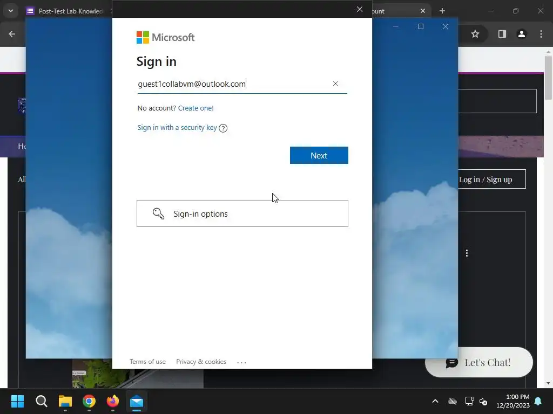
Task: Click the Next button
Action: tap(319, 155)
